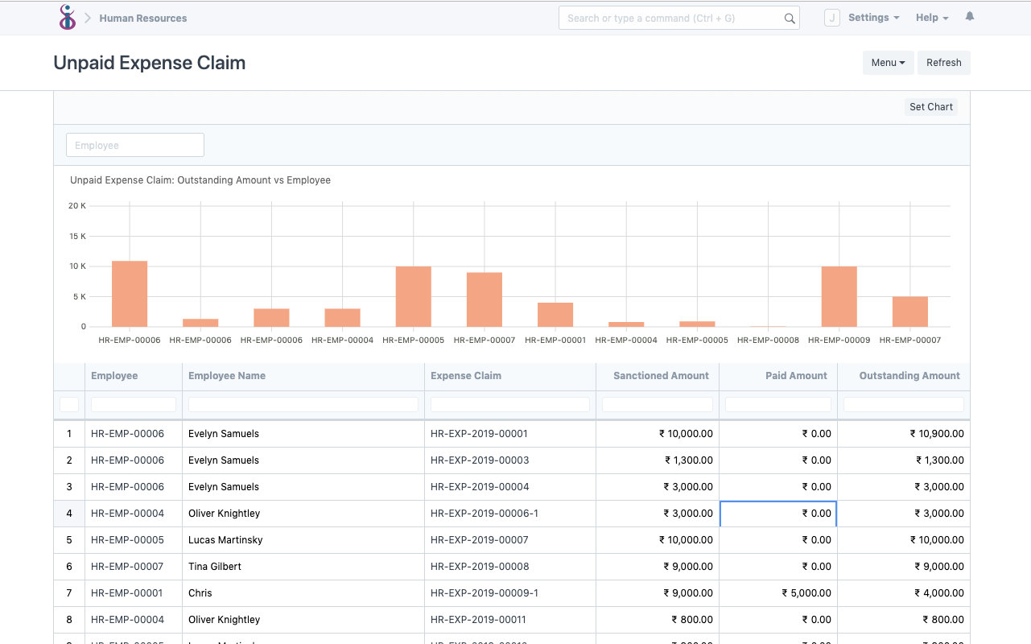This screenshot has width=1031, height=644.
Task: Open the Settings dropdown
Action: [873, 17]
